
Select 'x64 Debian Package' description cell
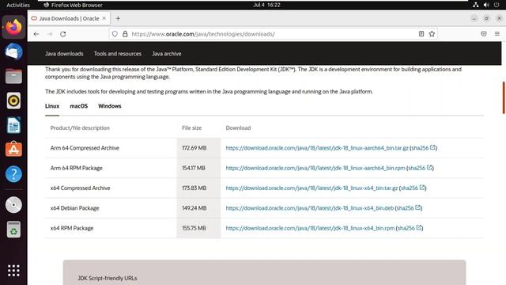pyautogui.click(x=111, y=208)
